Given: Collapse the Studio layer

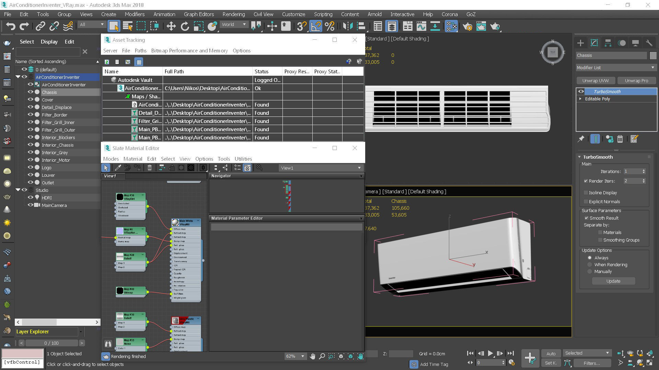Looking at the screenshot, I should coord(18,190).
